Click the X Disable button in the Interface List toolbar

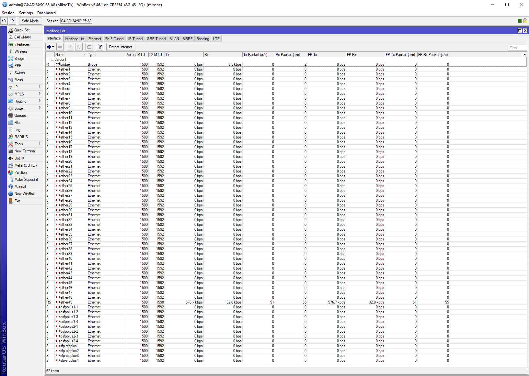point(79,47)
